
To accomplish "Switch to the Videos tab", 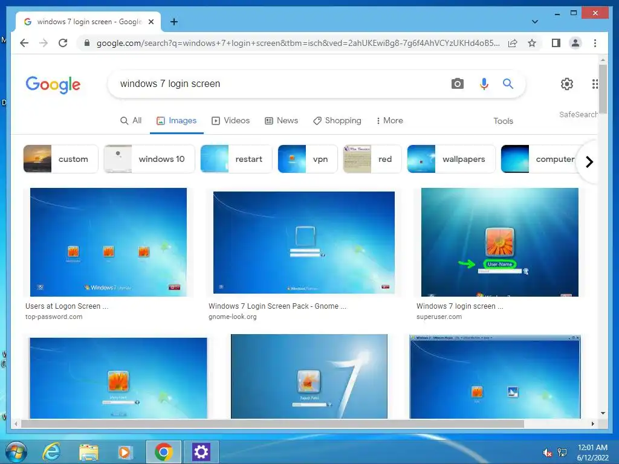I will (x=230, y=120).
